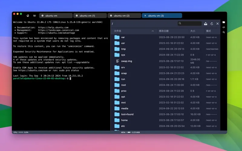Image resolution: width=242 pixels, height=151 pixels.
Task: Switch to the ubuntu vm tab
Action: (56, 16)
